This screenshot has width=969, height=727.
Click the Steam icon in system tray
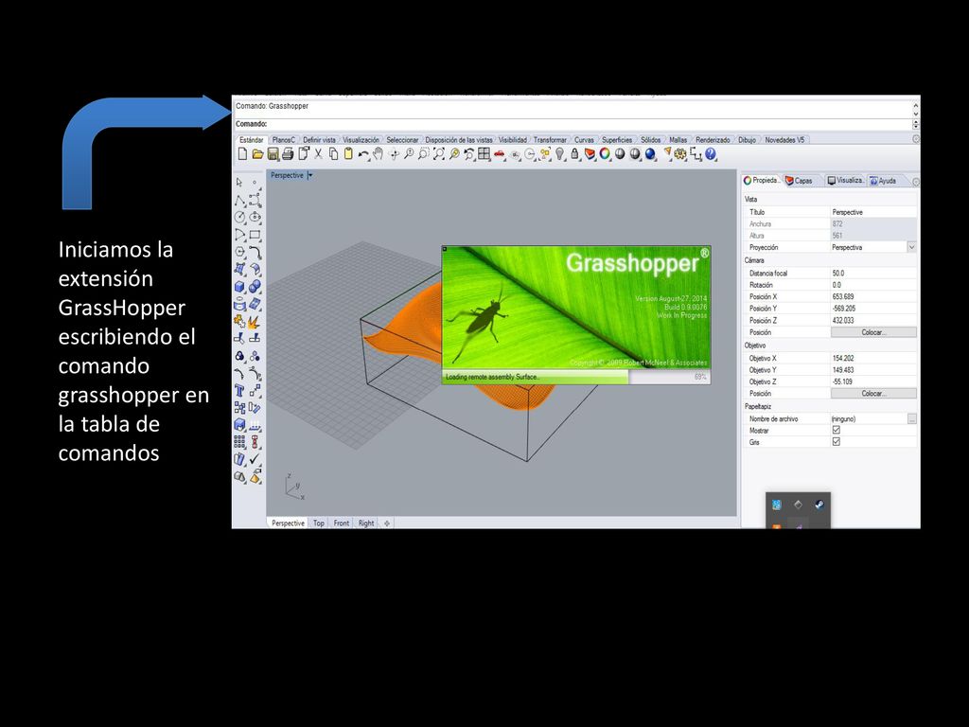click(819, 505)
